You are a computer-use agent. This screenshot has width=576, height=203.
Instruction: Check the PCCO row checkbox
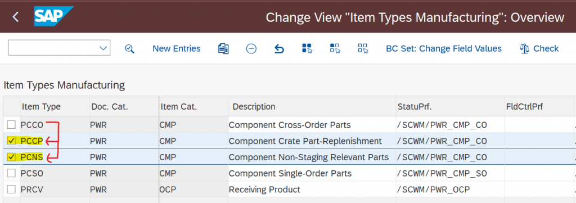[x=11, y=125]
